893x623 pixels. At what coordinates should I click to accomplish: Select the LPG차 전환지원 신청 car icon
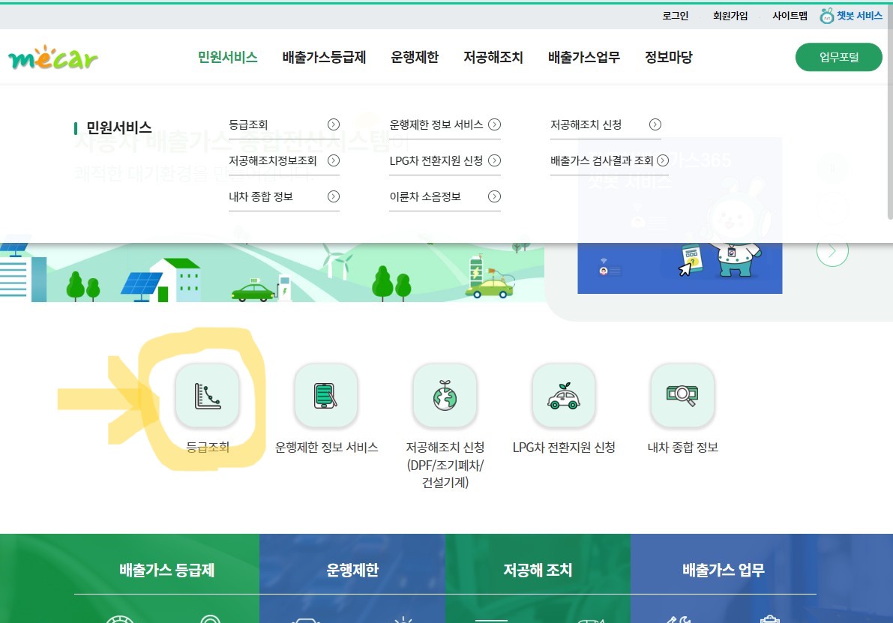[x=563, y=396]
